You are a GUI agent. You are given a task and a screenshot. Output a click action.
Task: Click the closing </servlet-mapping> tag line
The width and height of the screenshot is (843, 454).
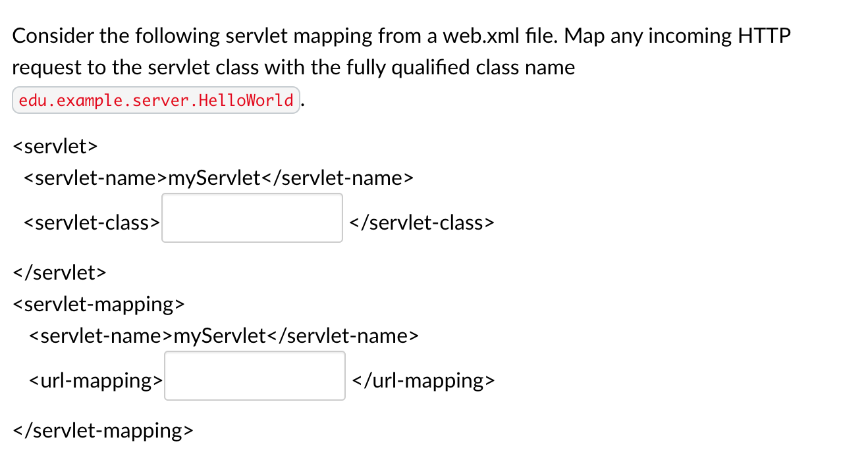point(103,431)
